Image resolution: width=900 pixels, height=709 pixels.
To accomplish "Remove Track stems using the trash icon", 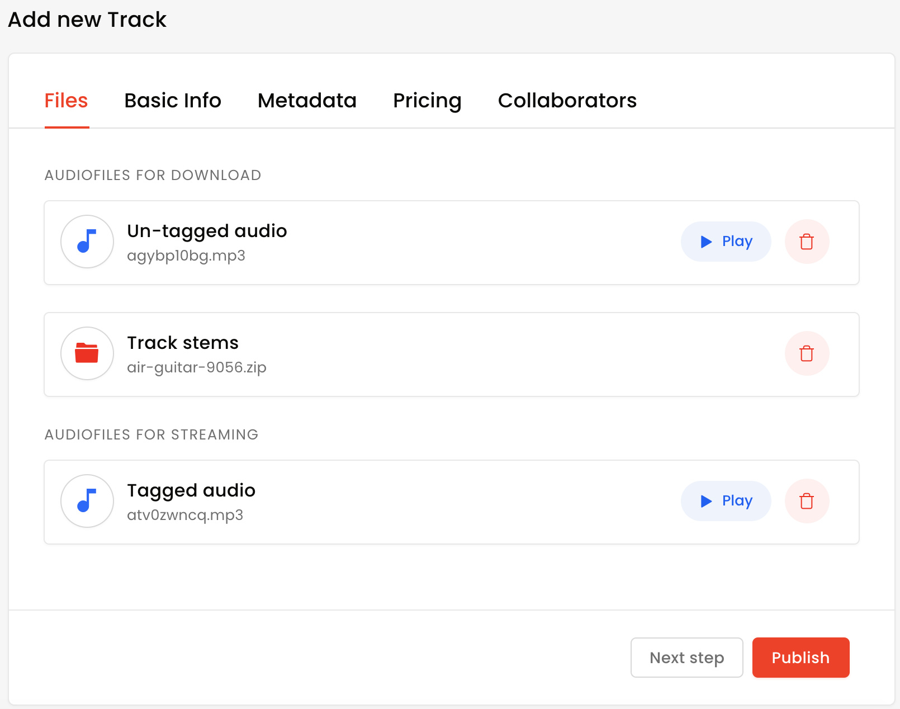I will click(x=807, y=353).
